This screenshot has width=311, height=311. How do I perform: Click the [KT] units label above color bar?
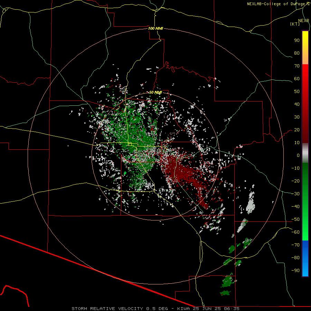tap(295, 24)
